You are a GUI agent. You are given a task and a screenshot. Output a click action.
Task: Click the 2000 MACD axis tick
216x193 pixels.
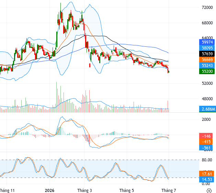[206, 119]
